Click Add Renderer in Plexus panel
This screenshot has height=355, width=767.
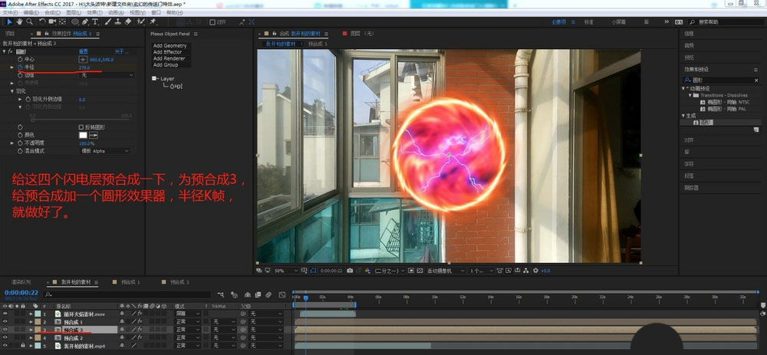coord(169,58)
